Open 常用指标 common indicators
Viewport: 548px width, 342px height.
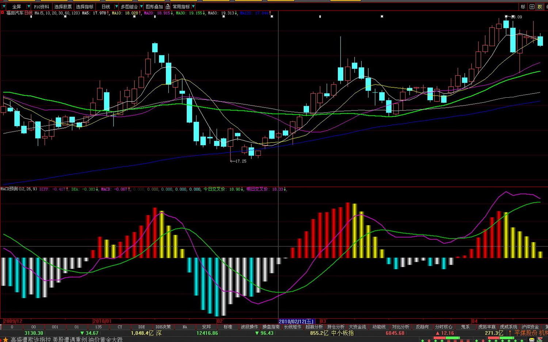click(x=181, y=7)
